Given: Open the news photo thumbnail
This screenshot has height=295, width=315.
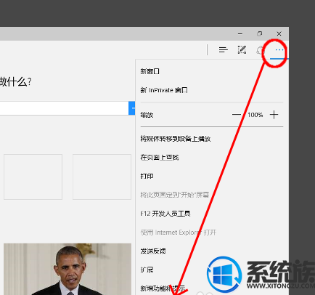Looking at the screenshot, I should pyautogui.click(x=67, y=269).
